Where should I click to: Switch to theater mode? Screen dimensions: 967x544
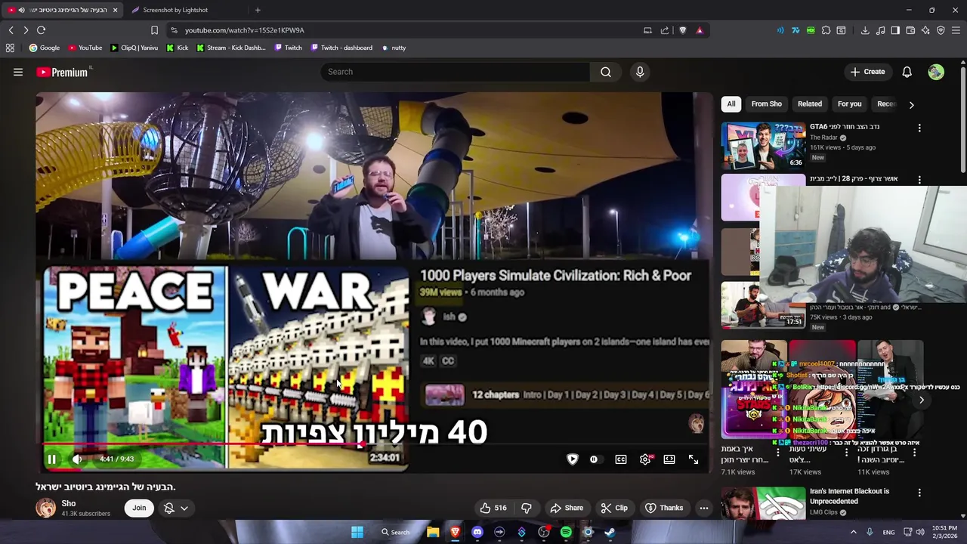(x=669, y=459)
